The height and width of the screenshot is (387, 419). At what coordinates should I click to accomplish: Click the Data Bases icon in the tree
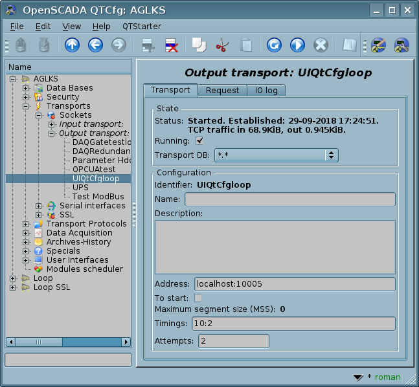coord(38,88)
